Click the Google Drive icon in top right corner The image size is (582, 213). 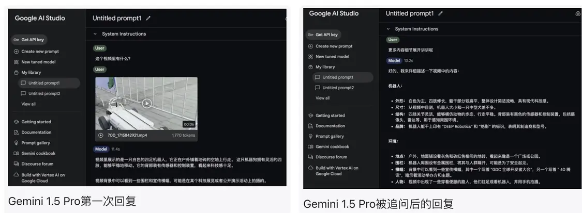(577, 13)
